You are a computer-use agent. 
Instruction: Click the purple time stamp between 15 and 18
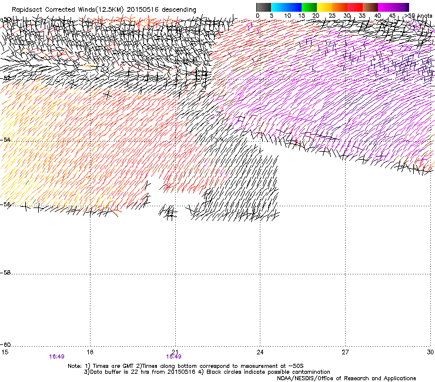[x=57, y=357]
